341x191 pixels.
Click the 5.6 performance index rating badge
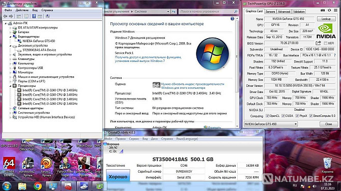[x=156, y=85]
